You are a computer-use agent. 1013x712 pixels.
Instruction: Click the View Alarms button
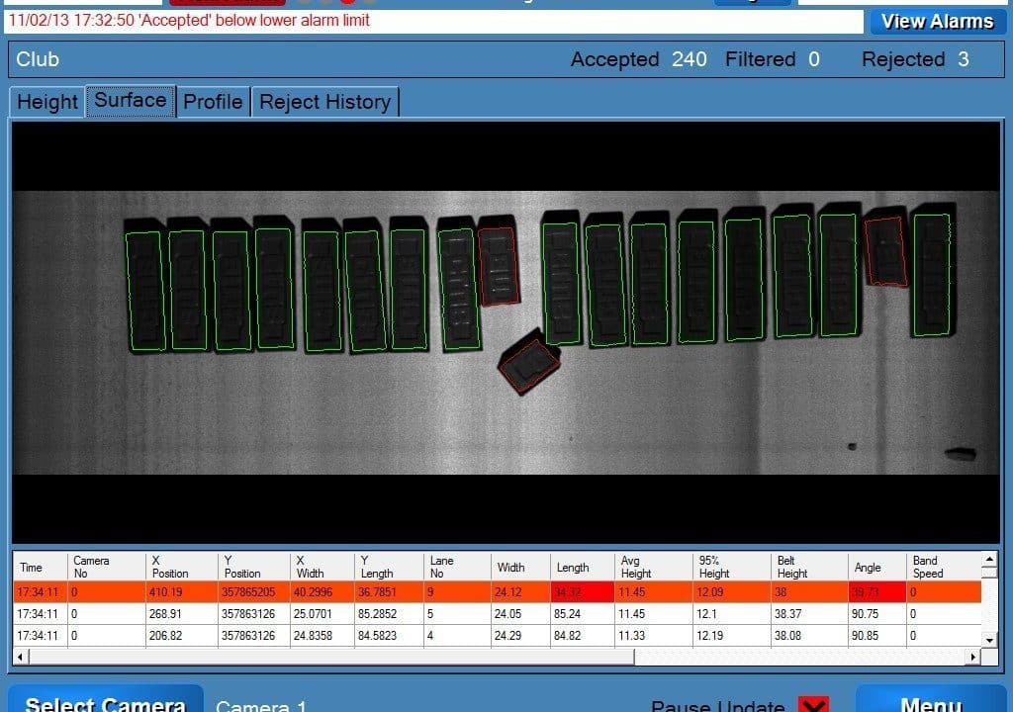tap(936, 21)
